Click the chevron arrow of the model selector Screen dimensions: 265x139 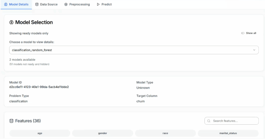(x=254, y=50)
